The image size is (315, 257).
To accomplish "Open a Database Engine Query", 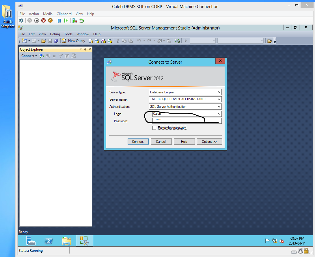I will pyautogui.click(x=91, y=41).
